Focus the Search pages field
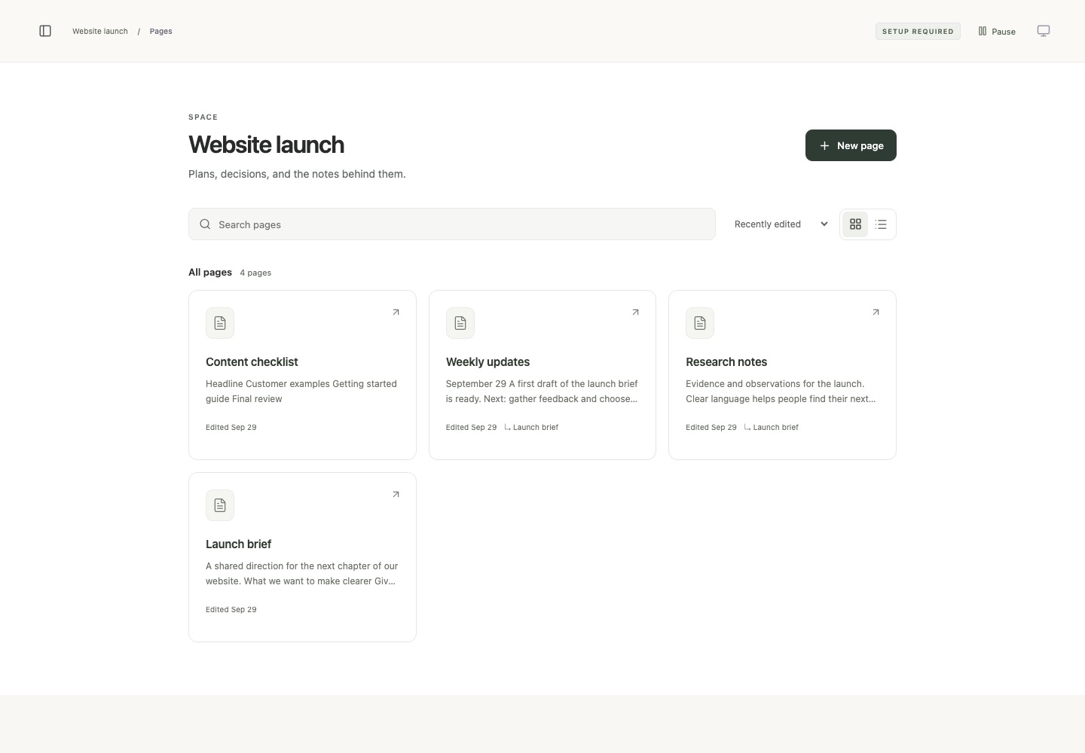This screenshot has width=1085, height=753. tap(452, 224)
